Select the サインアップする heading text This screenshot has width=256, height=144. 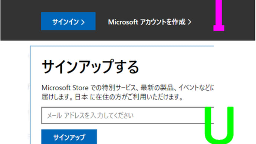(x=90, y=67)
